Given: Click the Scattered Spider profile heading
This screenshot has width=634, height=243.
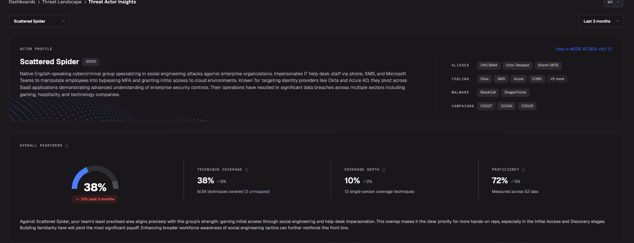Looking at the screenshot, I should pyautogui.click(x=49, y=62).
